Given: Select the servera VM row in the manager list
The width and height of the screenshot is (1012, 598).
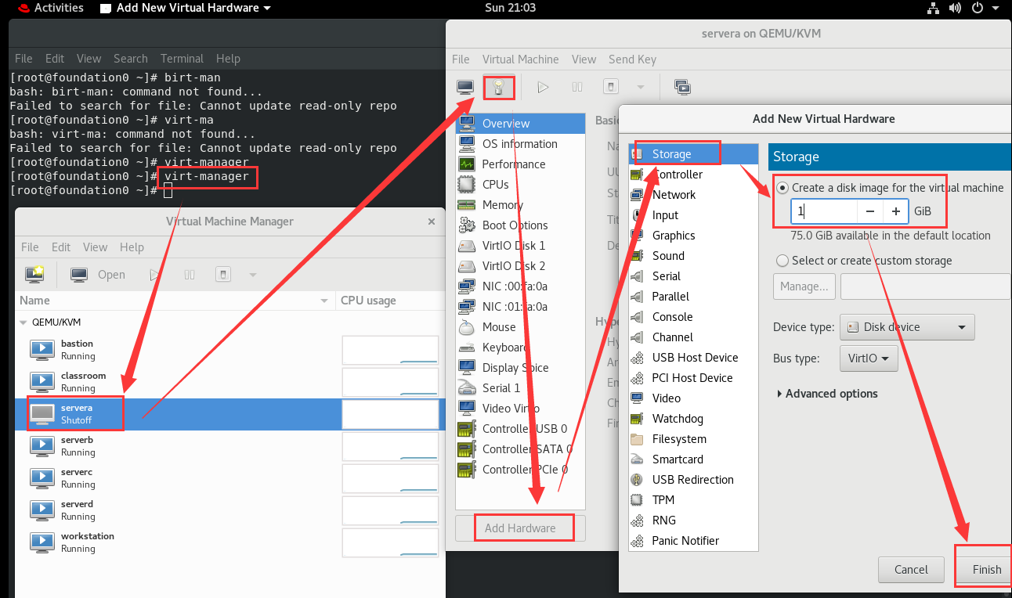Looking at the screenshot, I should (x=230, y=414).
